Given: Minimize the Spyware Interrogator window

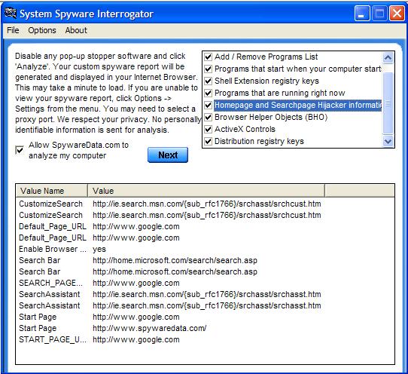Looking at the screenshot, I should tap(361, 13).
